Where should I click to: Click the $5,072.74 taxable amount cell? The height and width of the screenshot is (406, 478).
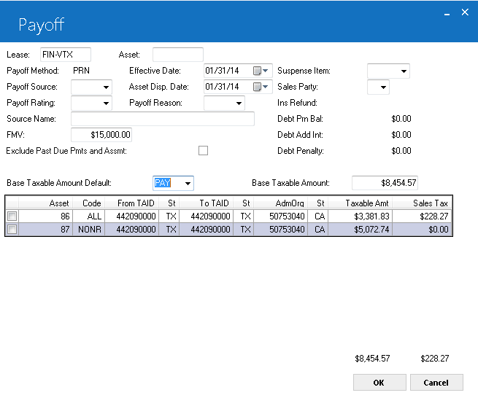click(360, 230)
